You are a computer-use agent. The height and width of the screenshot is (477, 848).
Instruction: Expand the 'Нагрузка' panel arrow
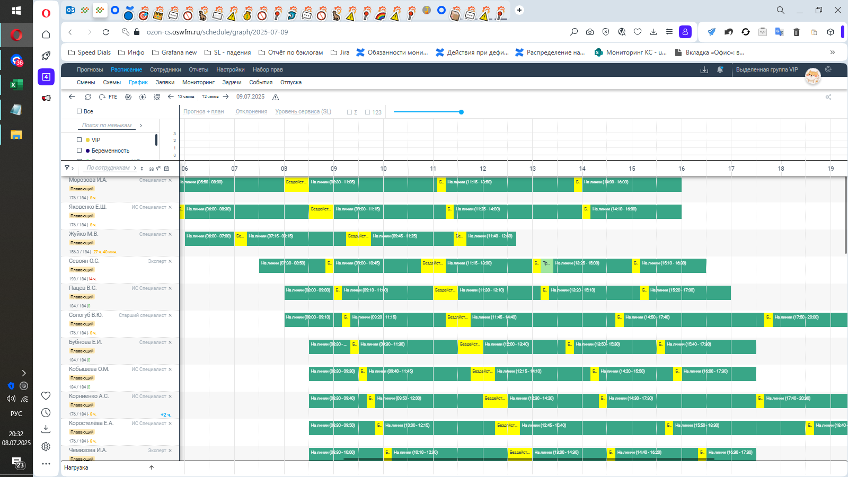152,467
